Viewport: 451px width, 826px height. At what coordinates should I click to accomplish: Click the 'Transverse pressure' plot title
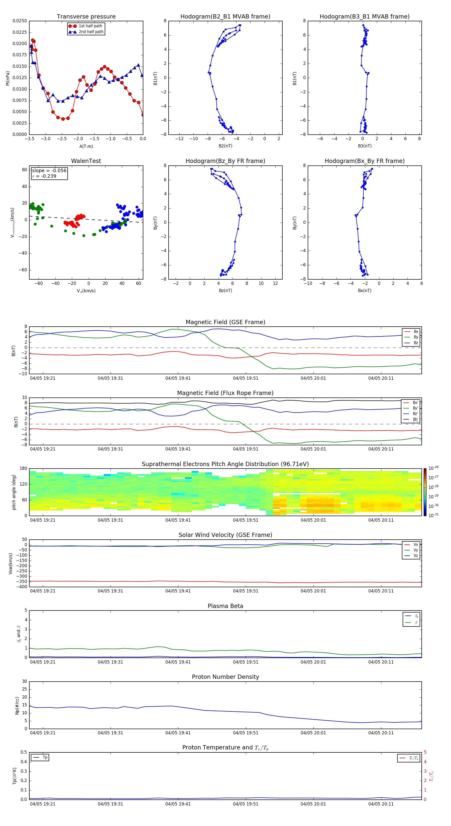(86, 17)
